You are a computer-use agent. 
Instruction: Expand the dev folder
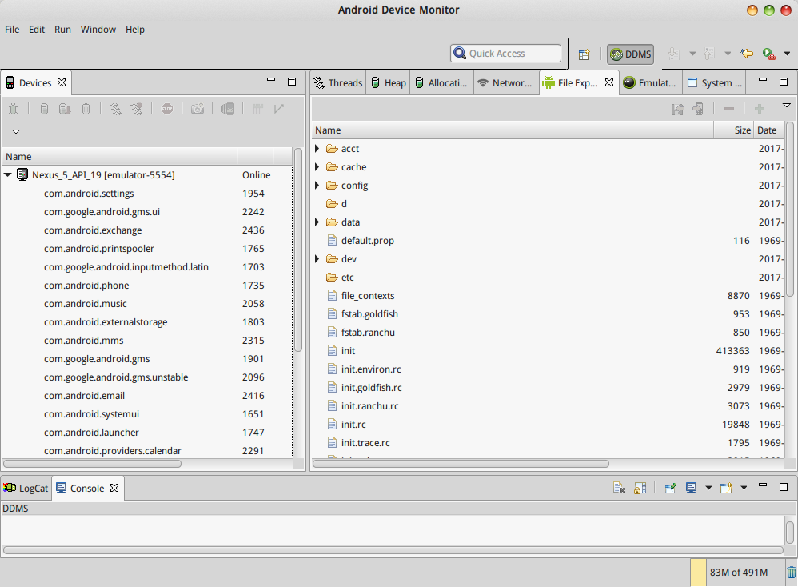[x=317, y=258]
